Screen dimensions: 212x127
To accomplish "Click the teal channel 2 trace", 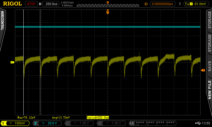I will (x=108, y=27).
